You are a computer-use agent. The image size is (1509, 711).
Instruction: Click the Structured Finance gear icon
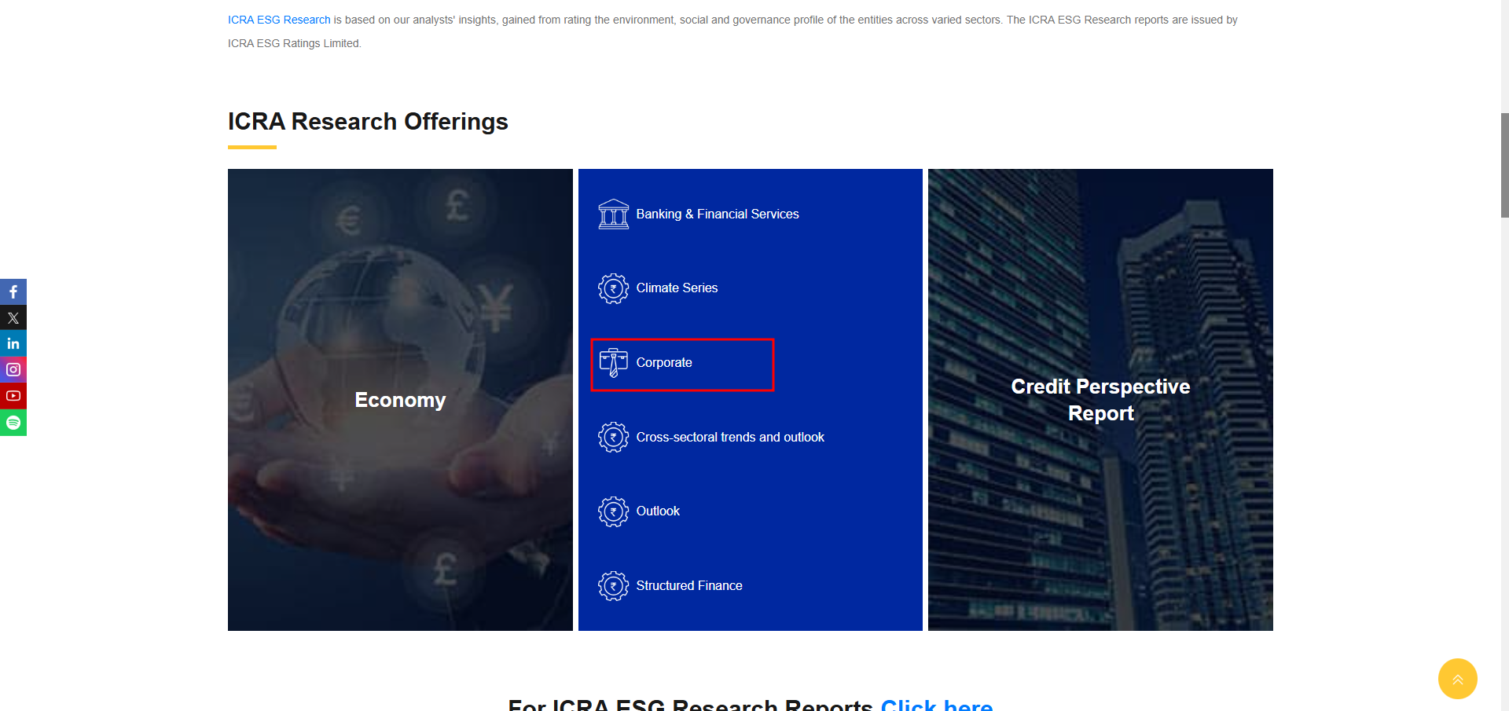coord(613,586)
